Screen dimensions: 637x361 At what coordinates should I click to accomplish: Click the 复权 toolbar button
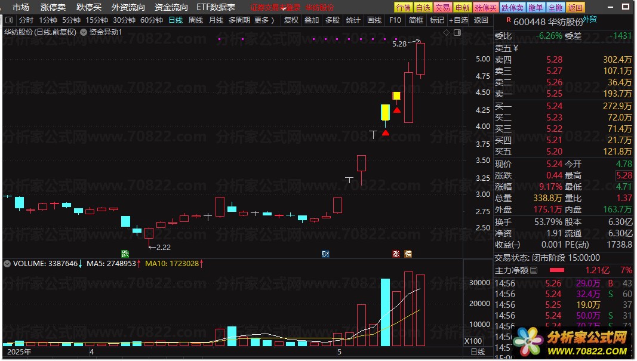291,20
